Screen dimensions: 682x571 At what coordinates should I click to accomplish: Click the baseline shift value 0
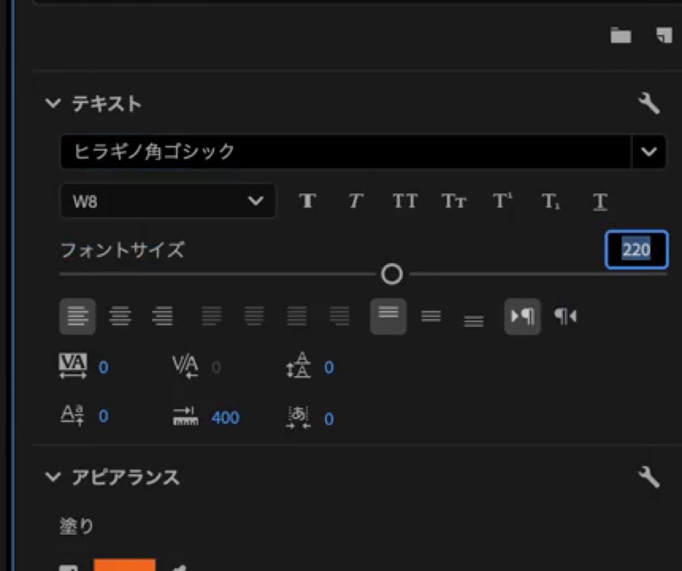103,417
